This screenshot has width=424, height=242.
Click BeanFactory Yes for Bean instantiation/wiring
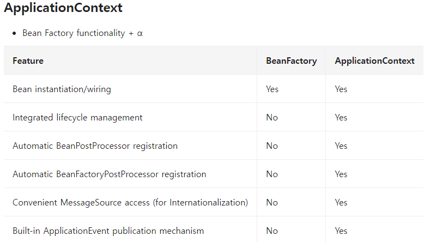272,89
